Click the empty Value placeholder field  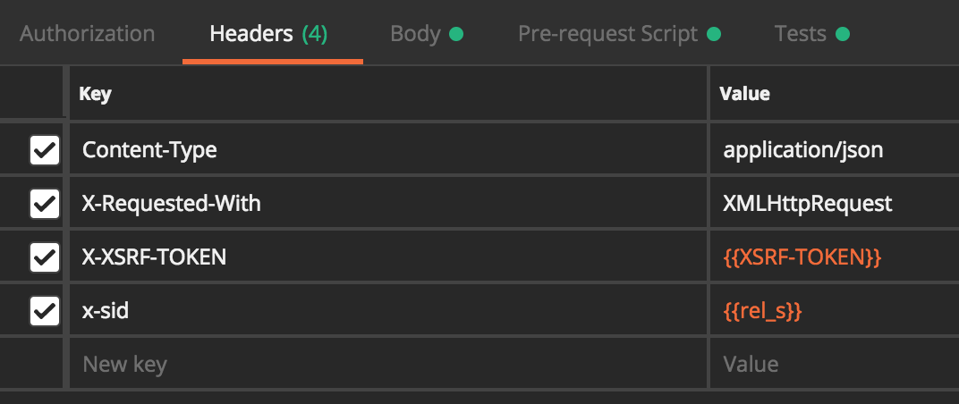pyautogui.click(x=835, y=364)
